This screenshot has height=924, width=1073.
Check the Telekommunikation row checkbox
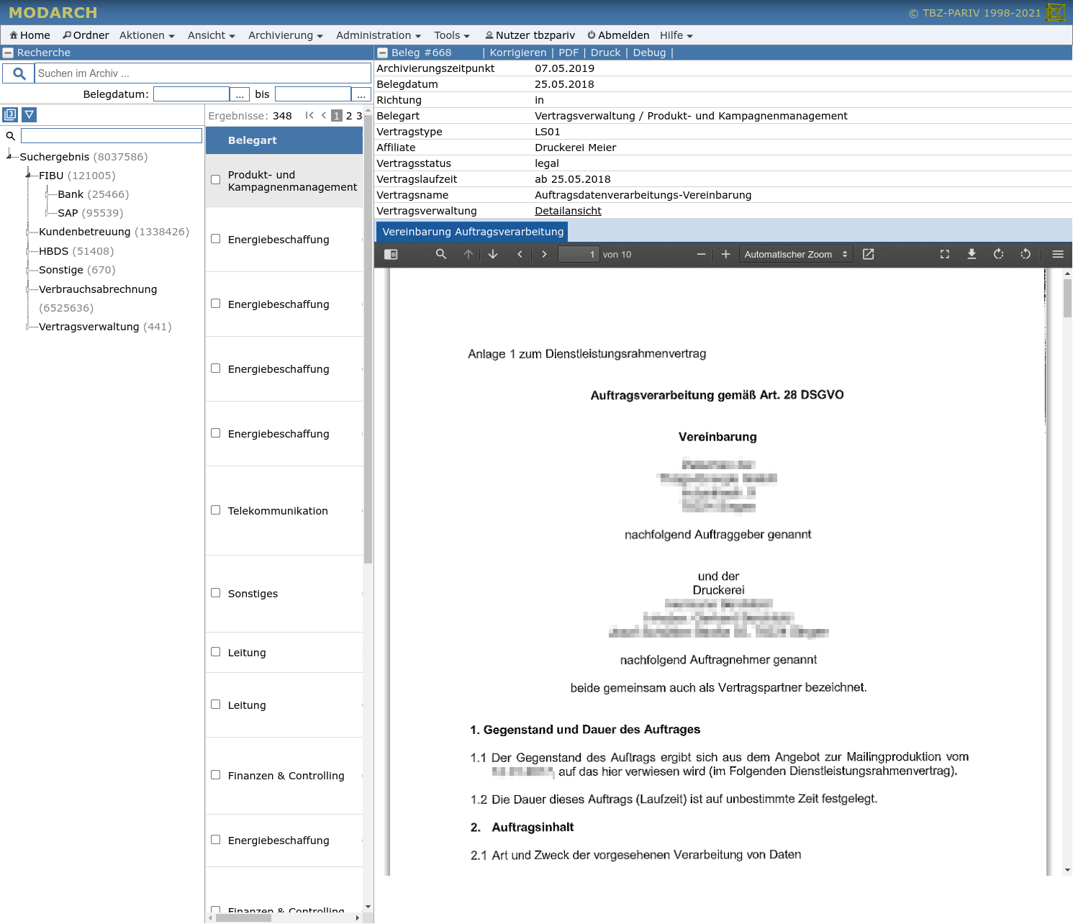click(215, 510)
